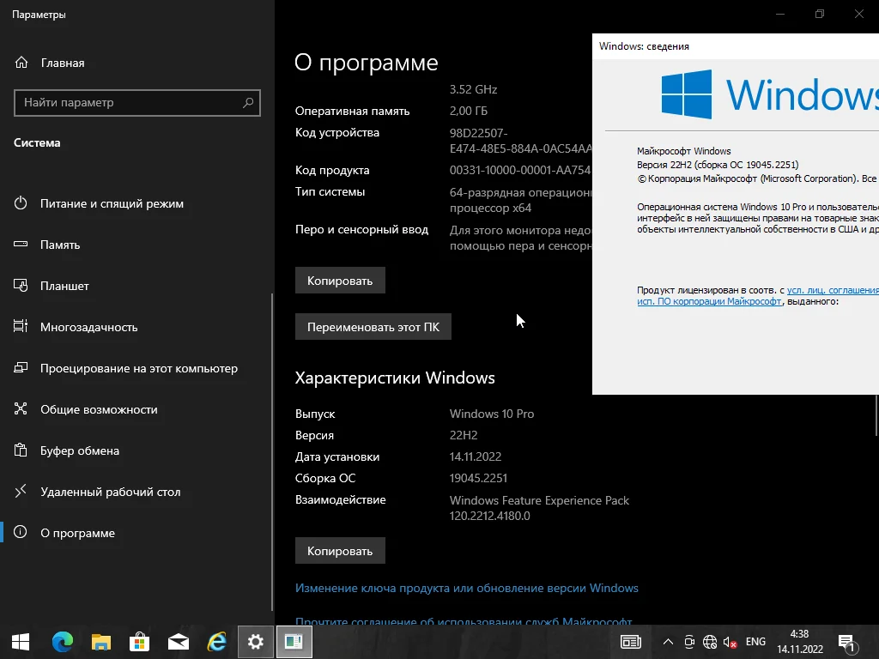Select the Общие возможности icon
Screen dimensions: 879x659
pyautogui.click(x=21, y=409)
